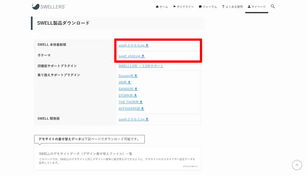The height and width of the screenshot is (176, 308).
Task: Open the search magnifier icon
Action: (x=273, y=6)
